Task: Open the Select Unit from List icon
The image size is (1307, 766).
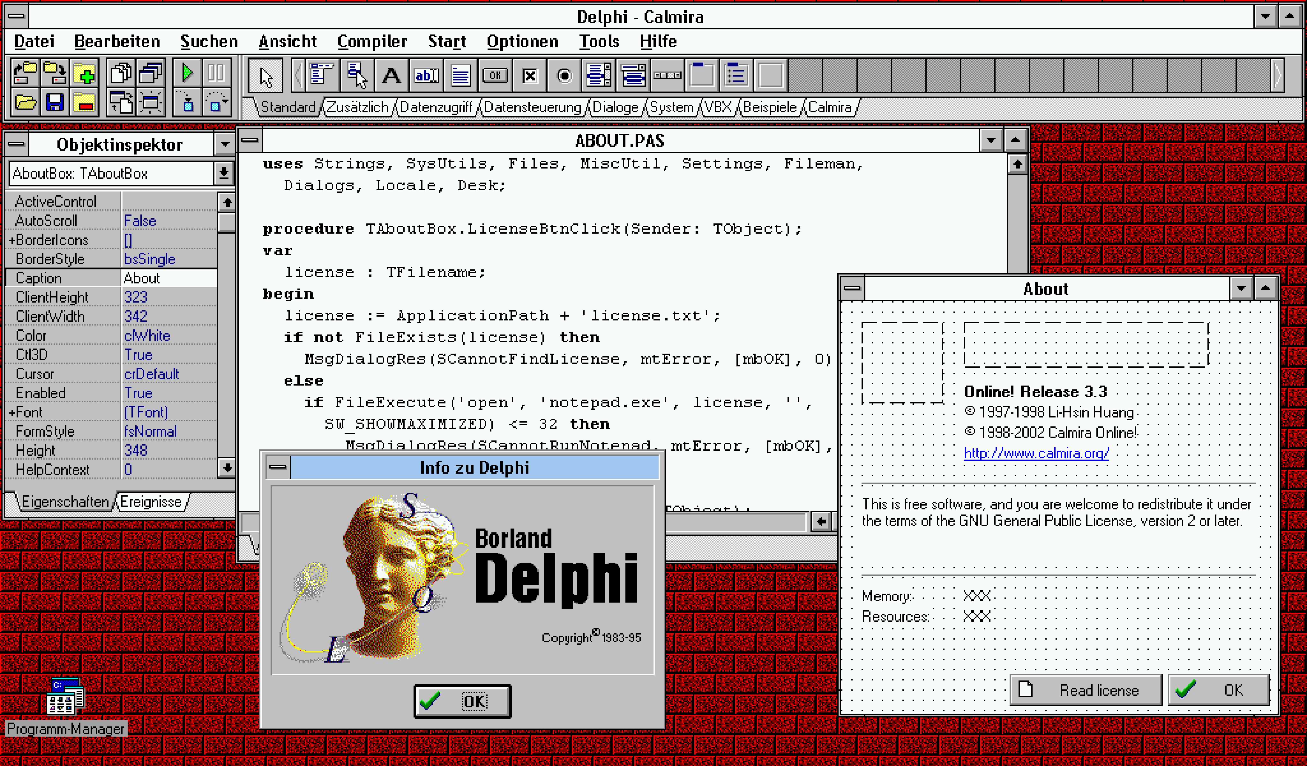Action: coord(121,73)
